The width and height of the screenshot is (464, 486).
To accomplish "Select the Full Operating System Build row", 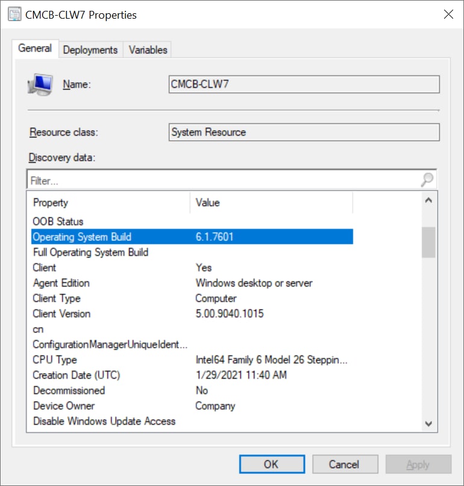I will click(192, 252).
